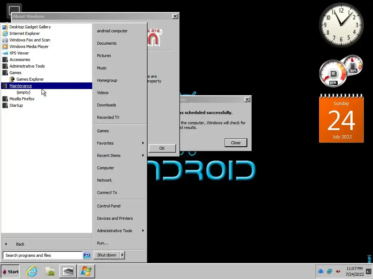Viewport: 373px width, 279px height.
Task: Expand the Administrative Tools folder in programs list
Action: [x=27, y=66]
